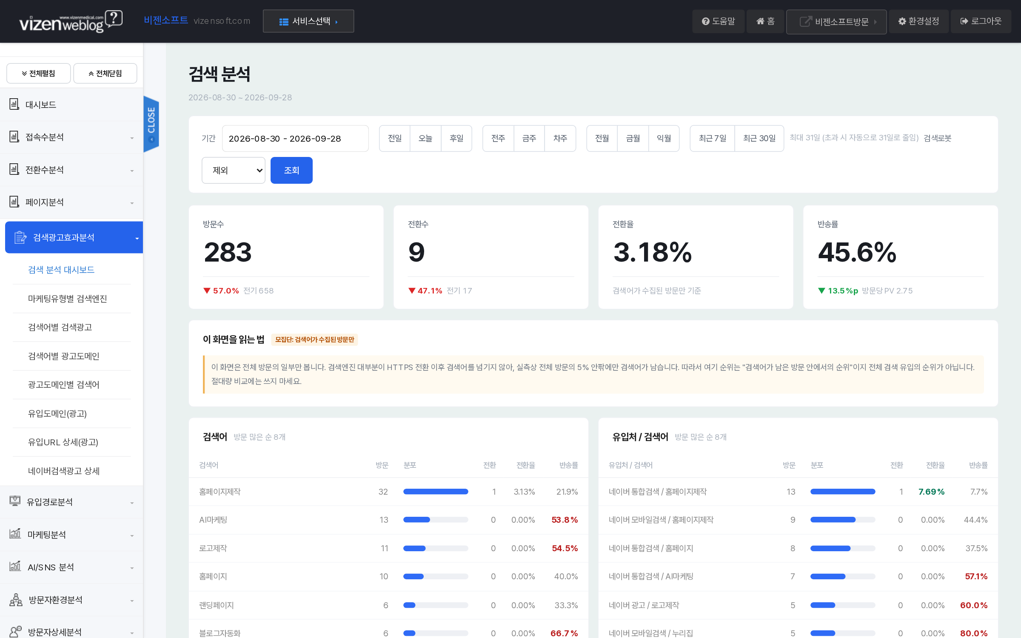This screenshot has height=638, width=1021.
Task: Select the 금월 period button
Action: (x=633, y=138)
